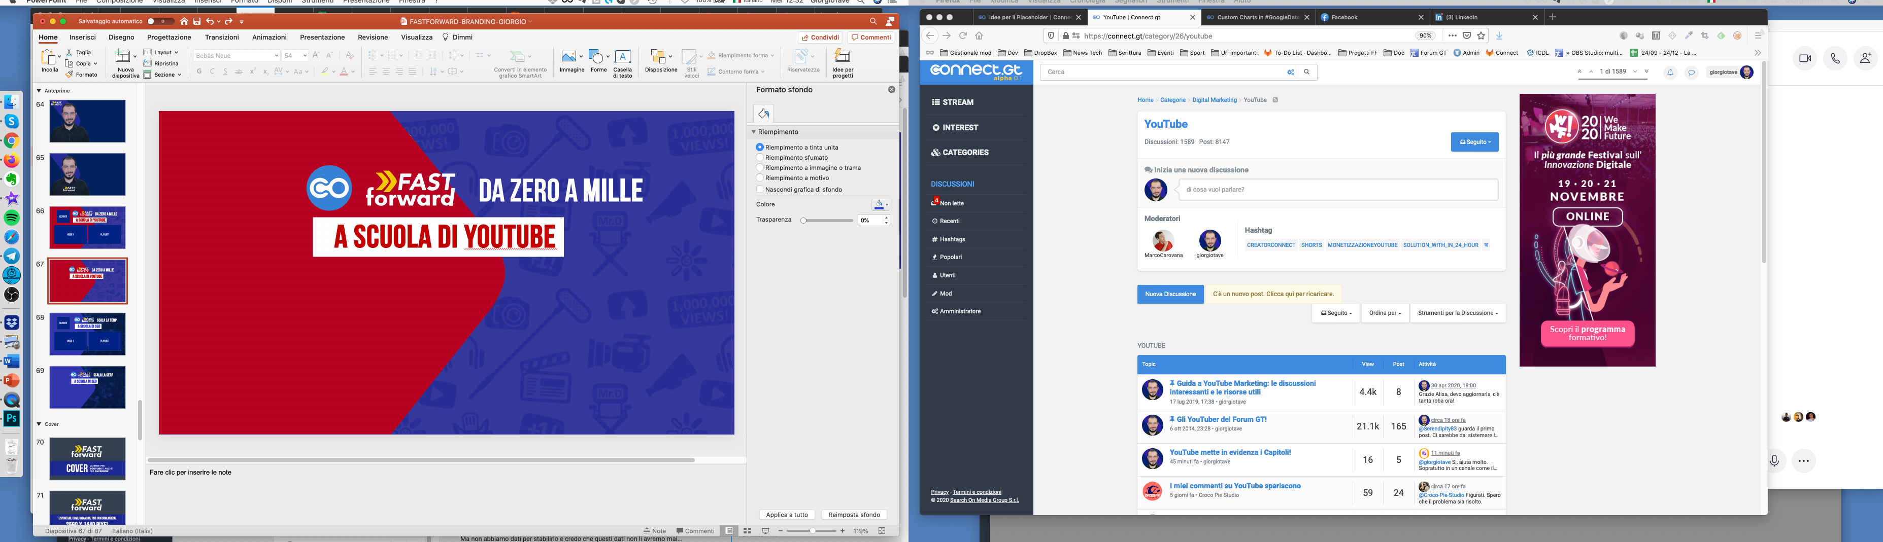This screenshot has width=1883, height=542.
Task: Reload the page in Firefox
Action: tap(963, 36)
